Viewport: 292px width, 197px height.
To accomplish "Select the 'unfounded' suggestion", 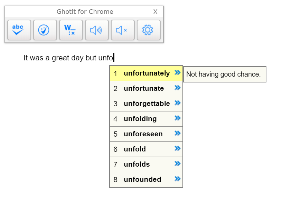I will (x=142, y=179).
